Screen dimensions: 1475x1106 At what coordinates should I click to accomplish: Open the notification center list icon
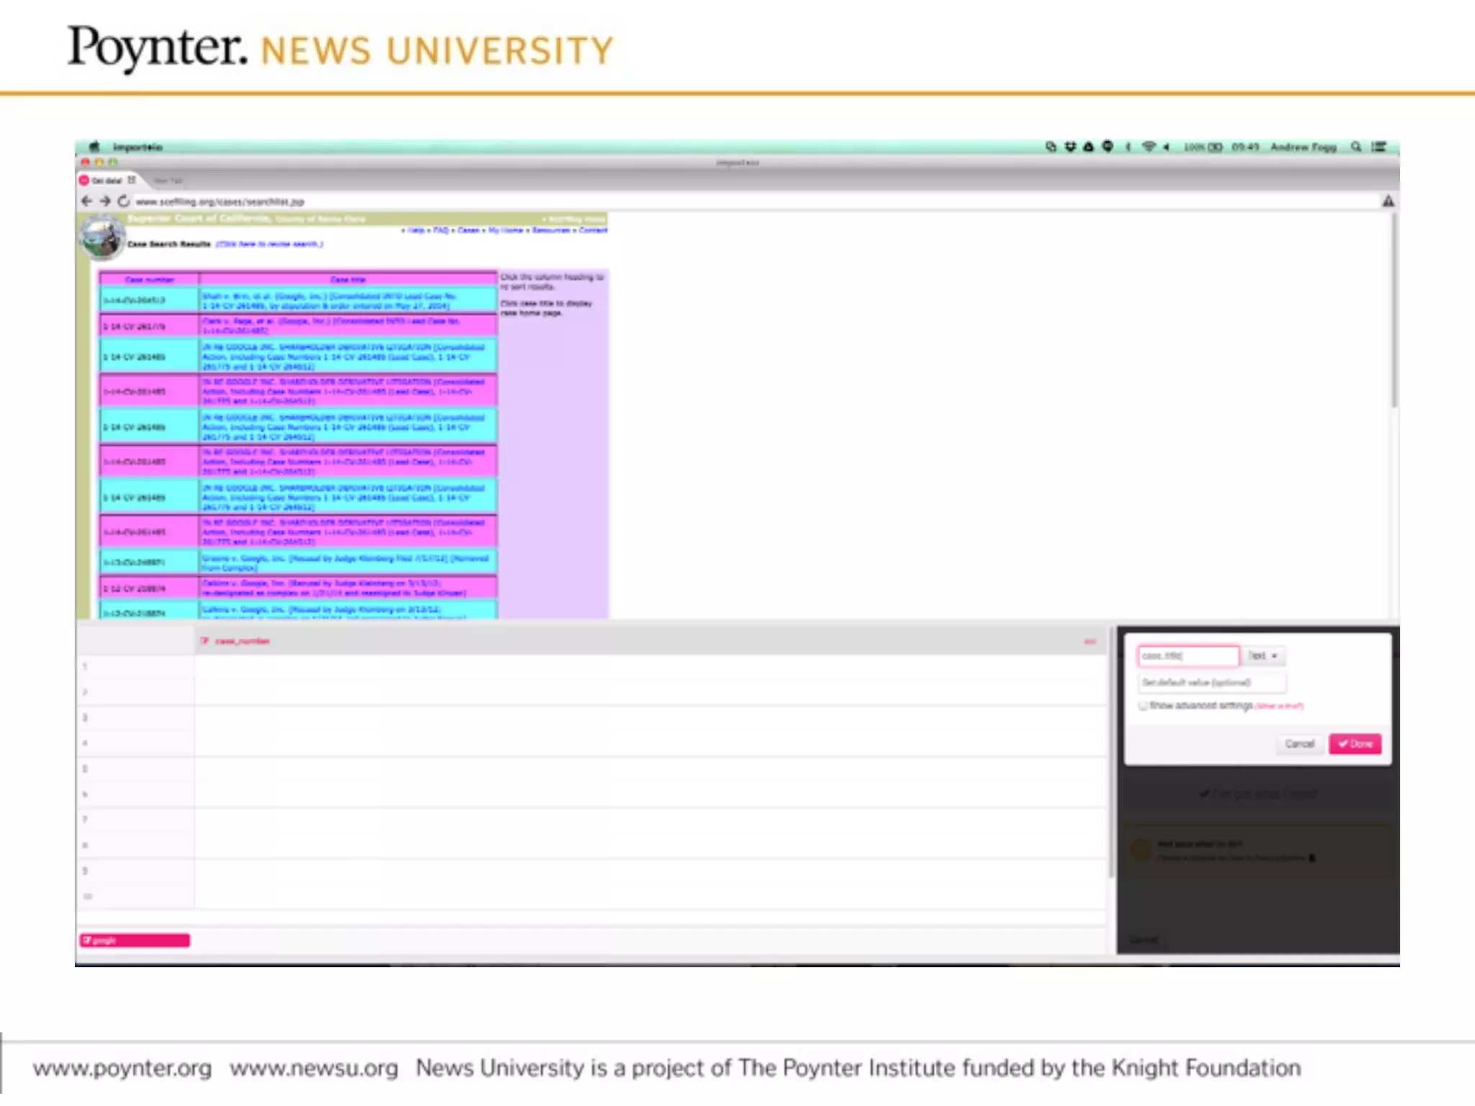(x=1378, y=147)
